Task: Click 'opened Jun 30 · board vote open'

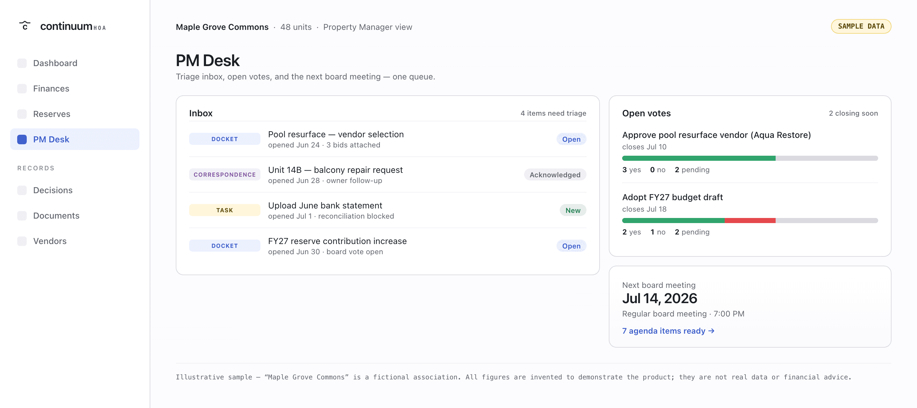Action: coord(325,252)
